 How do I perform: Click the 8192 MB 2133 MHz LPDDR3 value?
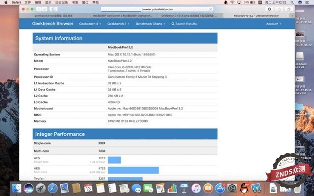pyautogui.click(x=128, y=121)
